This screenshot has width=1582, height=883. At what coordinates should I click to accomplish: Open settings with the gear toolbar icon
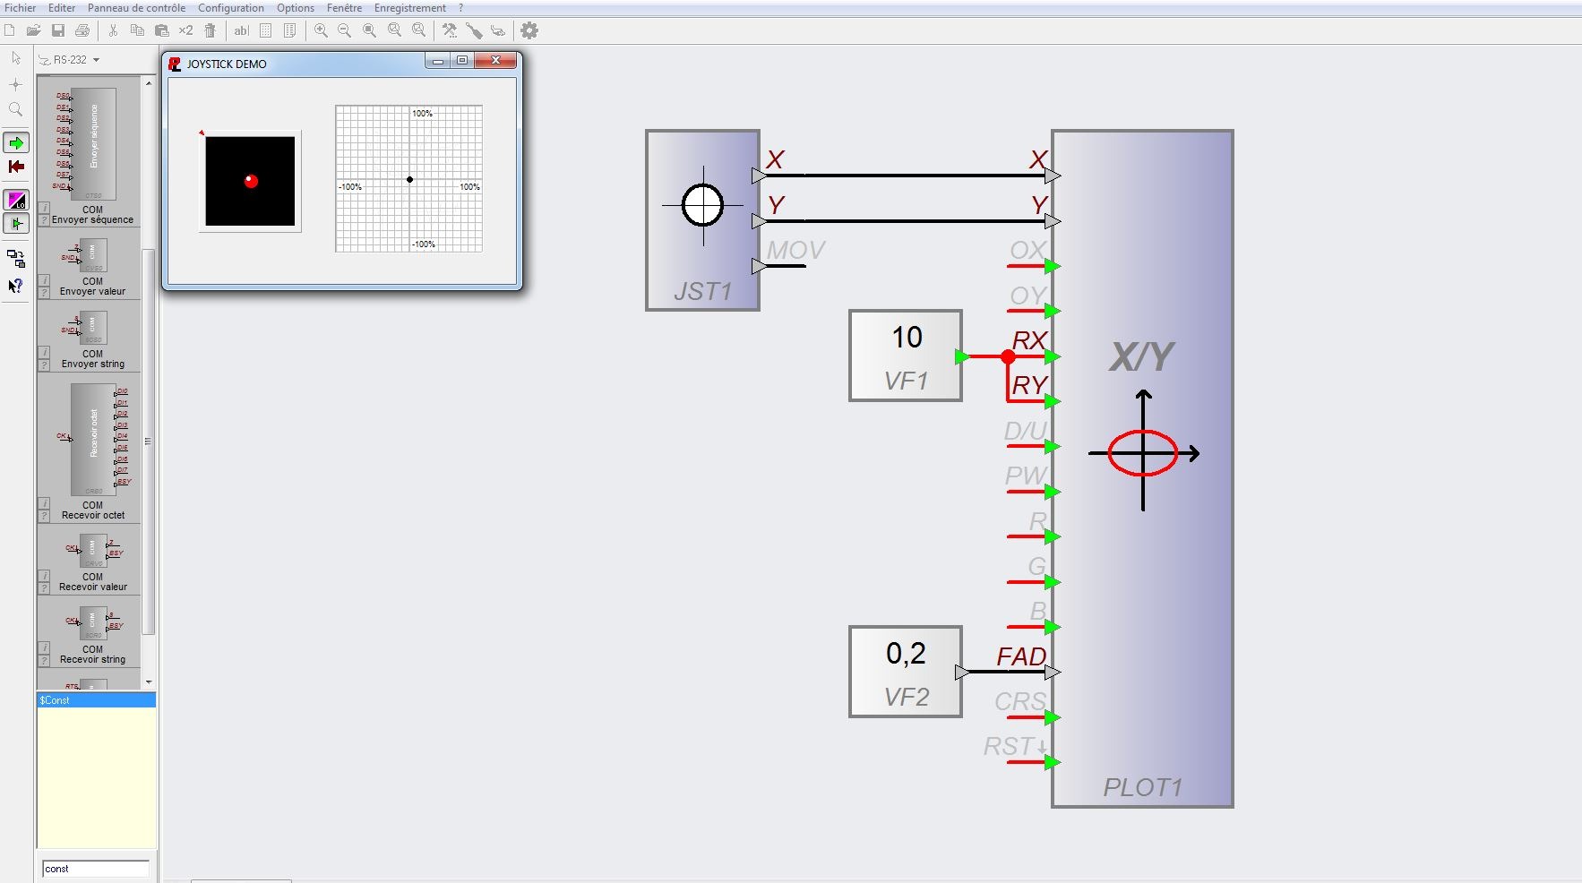click(x=529, y=30)
